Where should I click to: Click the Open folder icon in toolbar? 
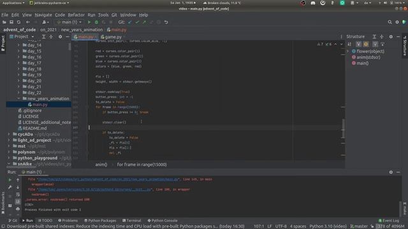(x=4, y=22)
